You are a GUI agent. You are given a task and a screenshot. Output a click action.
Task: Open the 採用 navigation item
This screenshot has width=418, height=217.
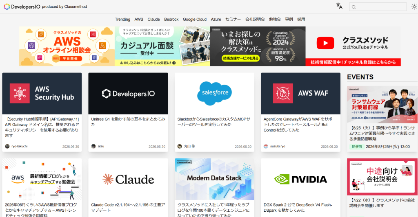click(x=301, y=20)
